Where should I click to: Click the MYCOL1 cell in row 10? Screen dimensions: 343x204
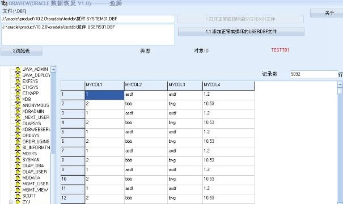(x=104, y=180)
